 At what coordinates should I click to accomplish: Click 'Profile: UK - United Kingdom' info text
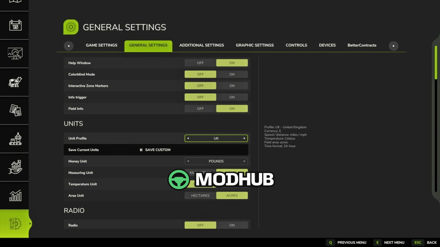click(285, 127)
